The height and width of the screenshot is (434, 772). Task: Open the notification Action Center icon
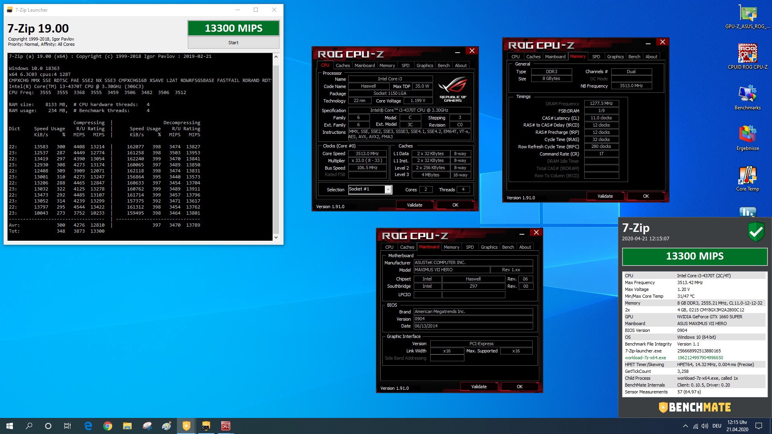(759, 426)
